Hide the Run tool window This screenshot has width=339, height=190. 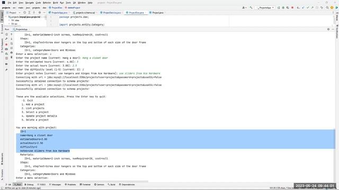333,30
